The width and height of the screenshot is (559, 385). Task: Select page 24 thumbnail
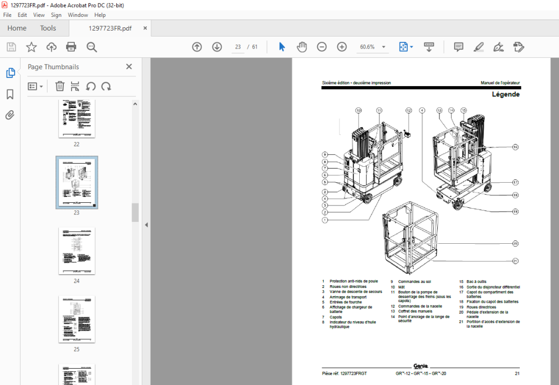(76, 251)
